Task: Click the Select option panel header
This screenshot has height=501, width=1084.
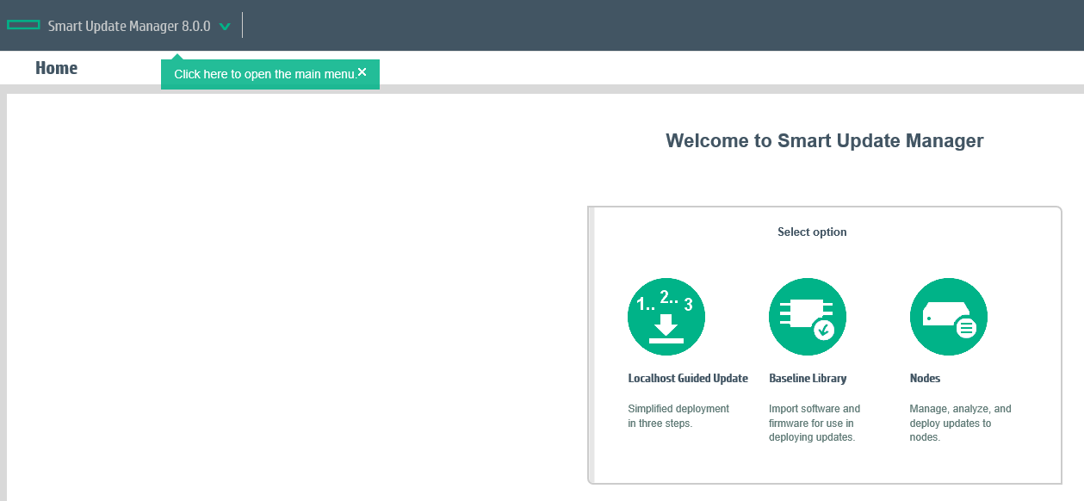Action: pyautogui.click(x=811, y=232)
